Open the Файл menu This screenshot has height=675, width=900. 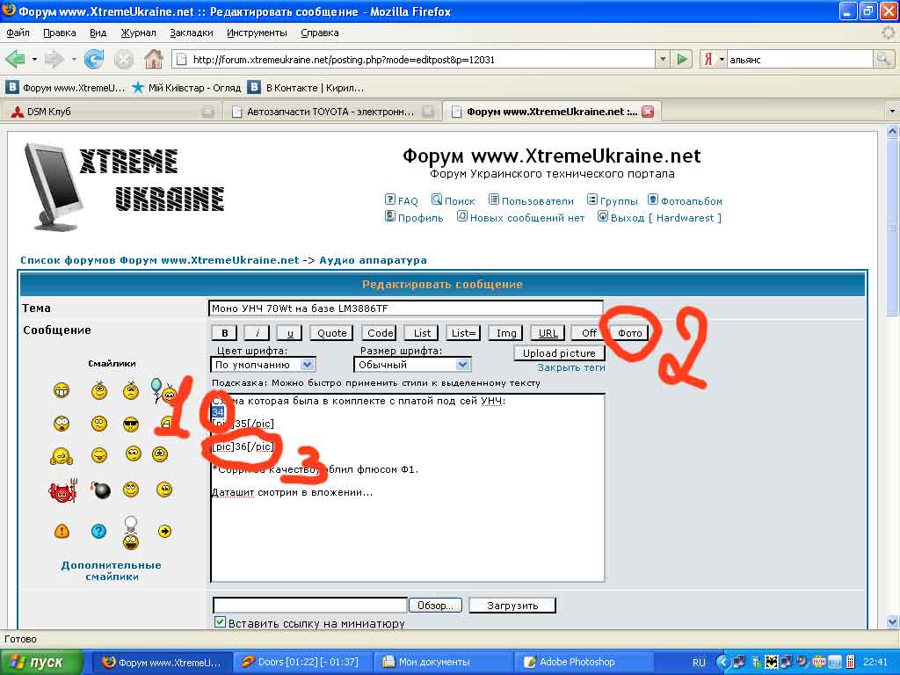coord(18,33)
